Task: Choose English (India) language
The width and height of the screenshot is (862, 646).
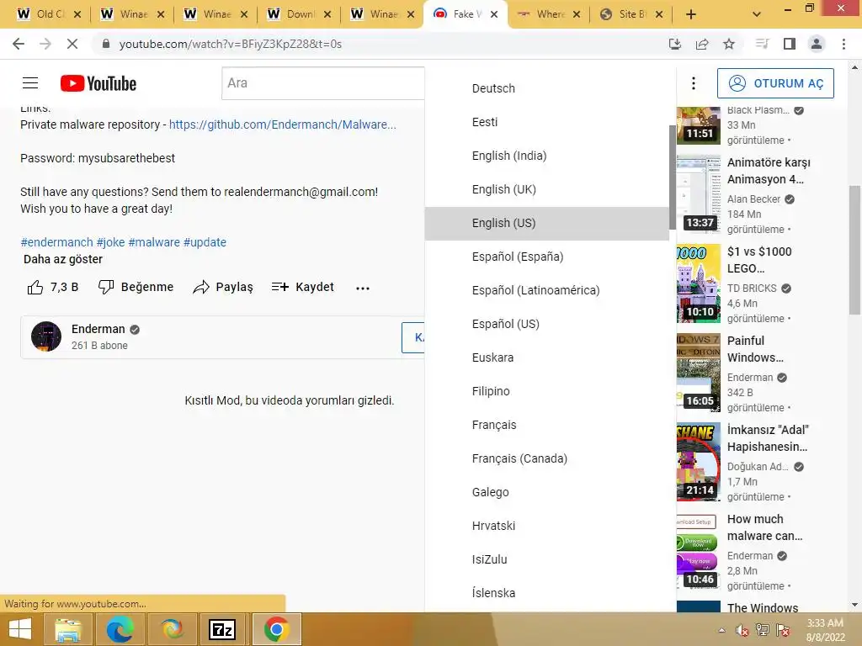Action: point(546,156)
